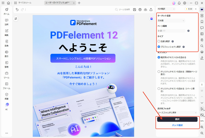
Task: Show info for プロフェッショナル翻訳
Action: [183, 47]
